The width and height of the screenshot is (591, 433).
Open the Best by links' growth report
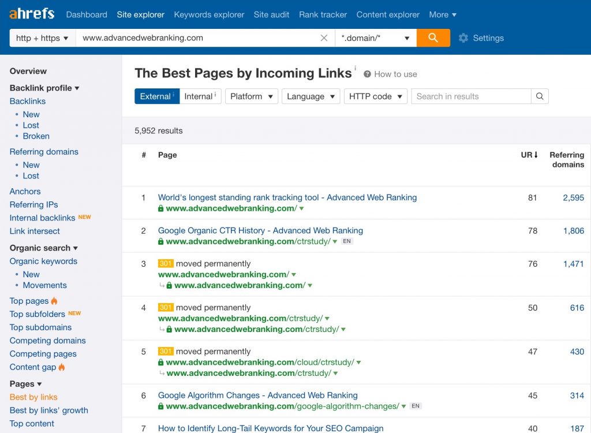pyautogui.click(x=49, y=410)
